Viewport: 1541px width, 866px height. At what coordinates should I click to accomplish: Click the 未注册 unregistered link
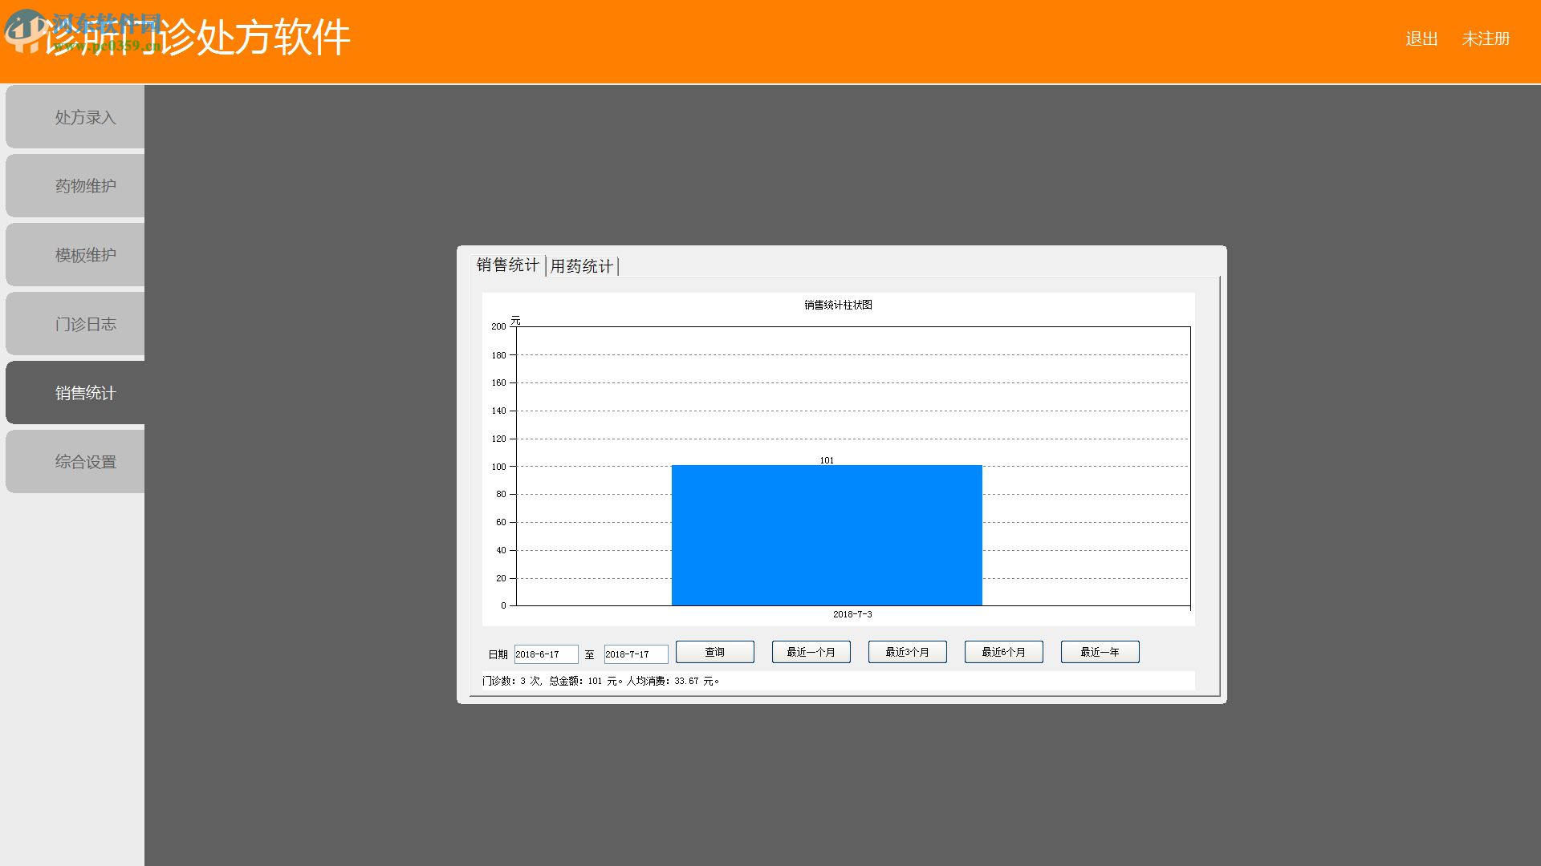click(1486, 38)
